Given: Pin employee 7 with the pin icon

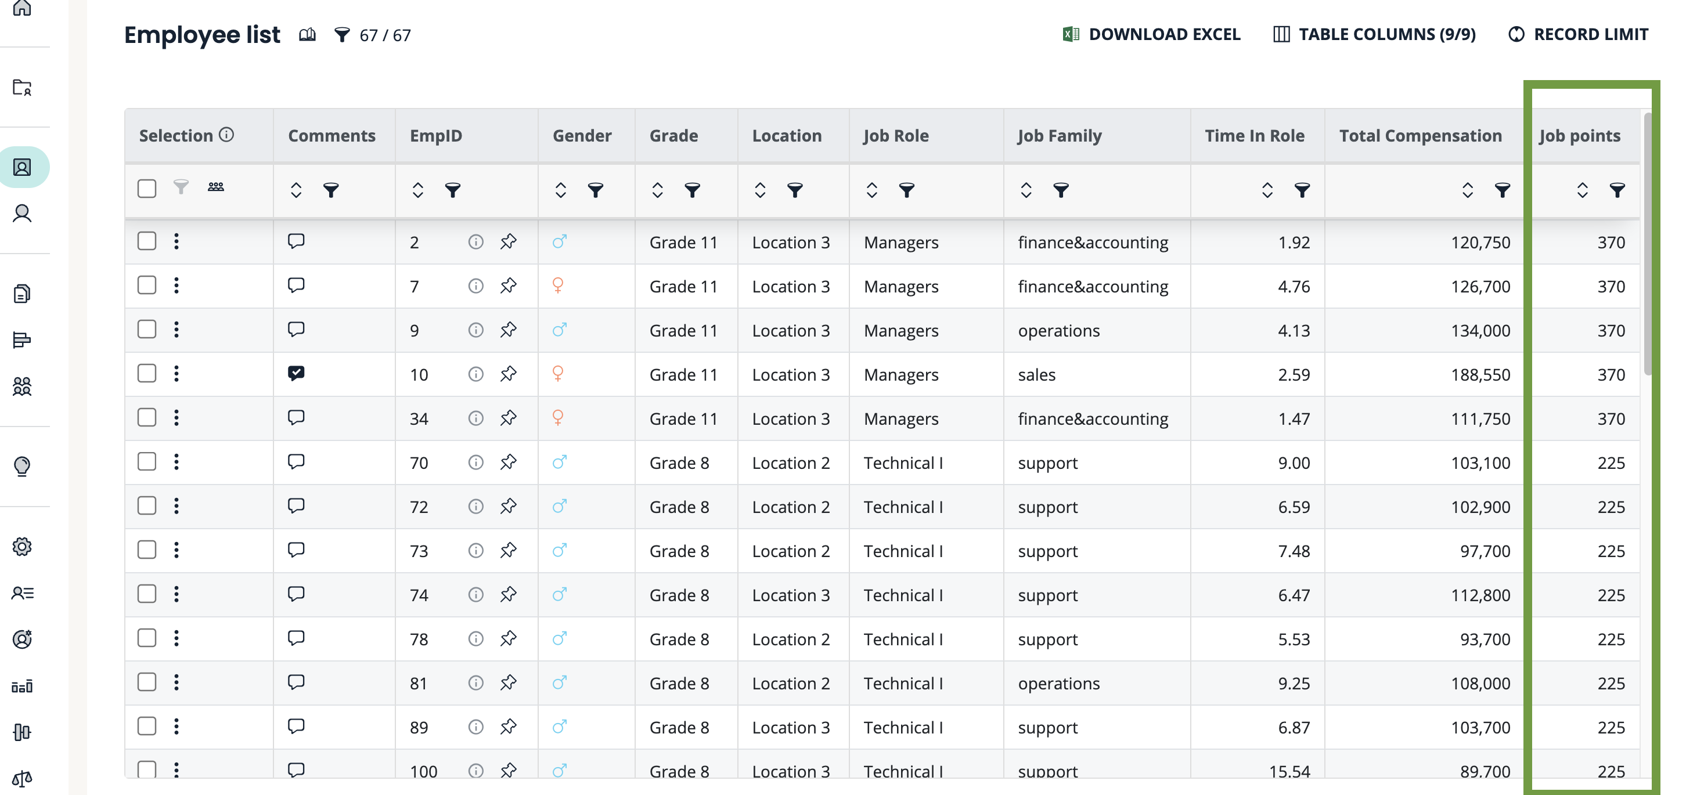Looking at the screenshot, I should (508, 286).
